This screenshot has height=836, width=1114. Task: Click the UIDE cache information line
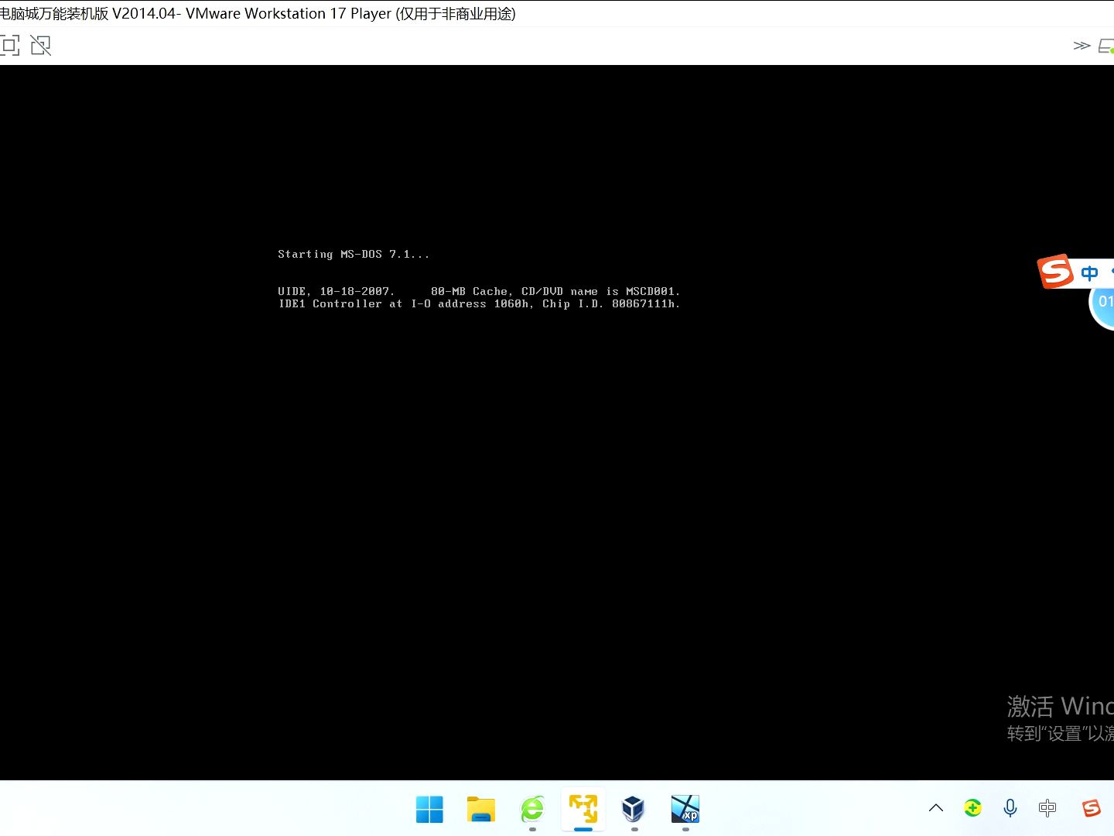tap(479, 291)
